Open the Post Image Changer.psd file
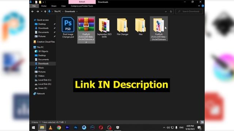The width and height of the screenshot is (234, 131). tap(68, 28)
